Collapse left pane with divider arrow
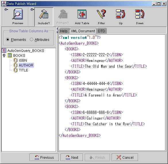The image size is (168, 164). (x=57, y=29)
